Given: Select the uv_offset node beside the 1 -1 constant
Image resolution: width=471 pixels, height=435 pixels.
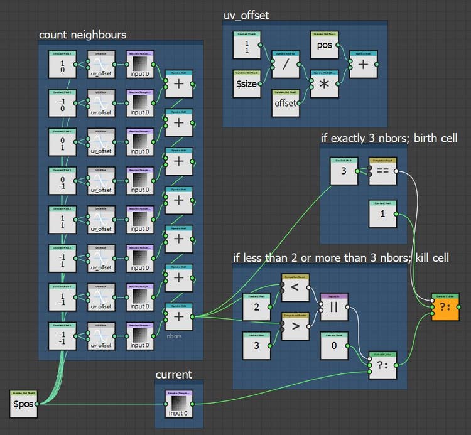Looking at the screenshot, I should click(x=101, y=297).
